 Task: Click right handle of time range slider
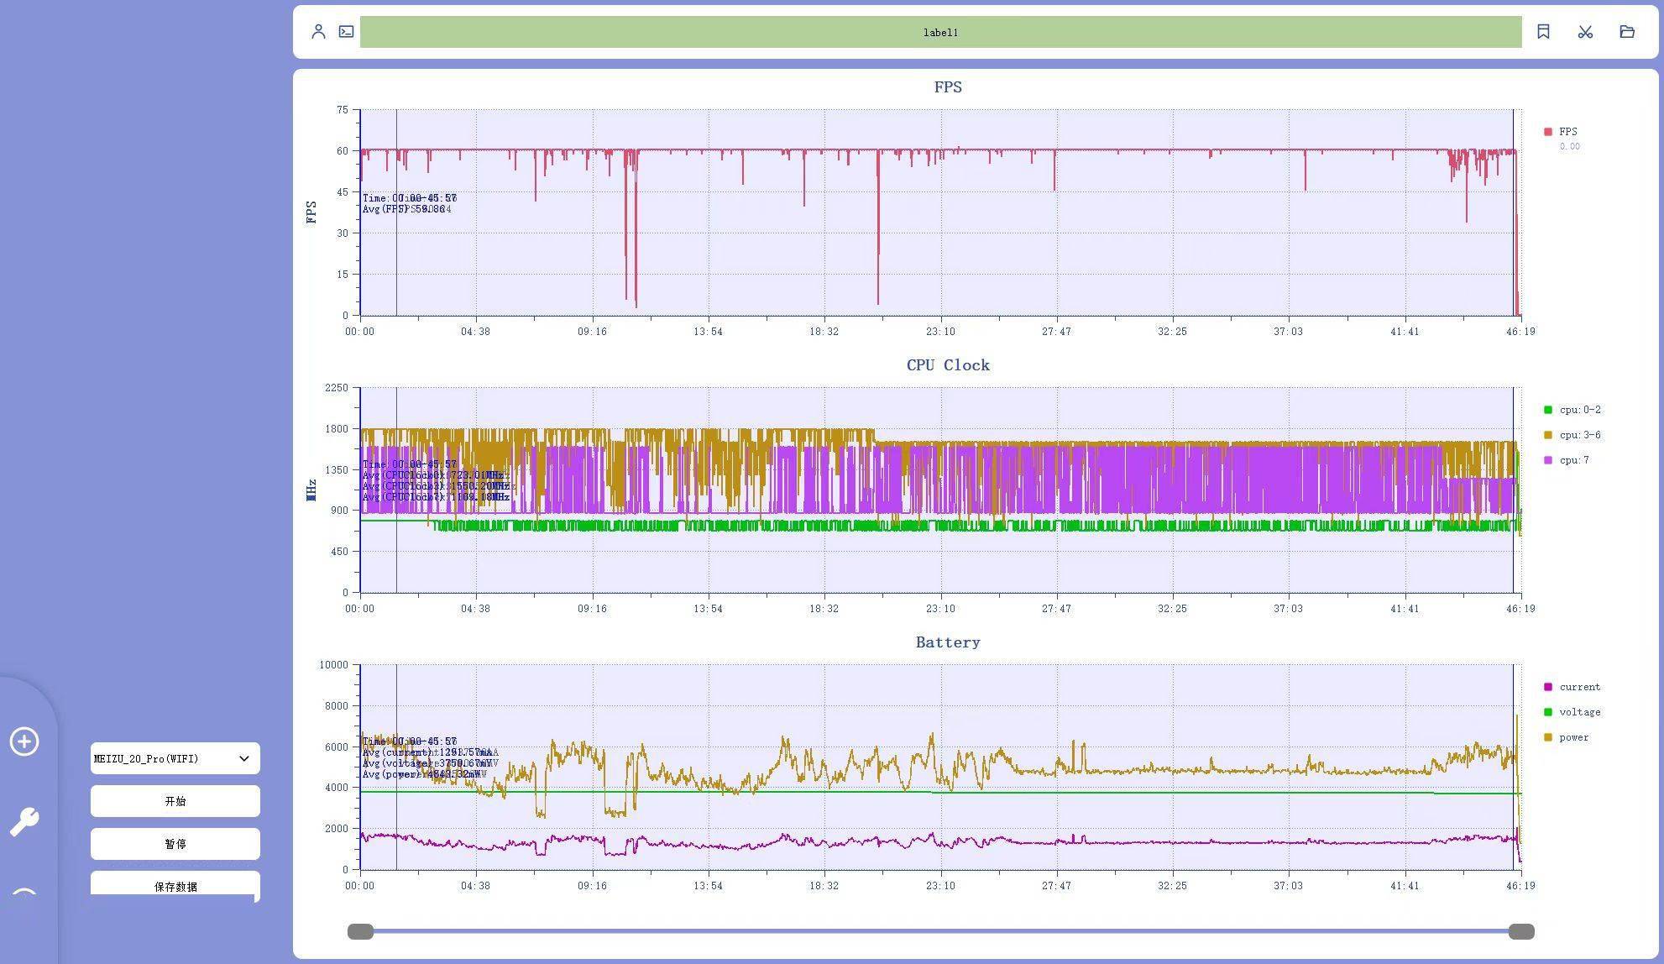[x=1521, y=931]
